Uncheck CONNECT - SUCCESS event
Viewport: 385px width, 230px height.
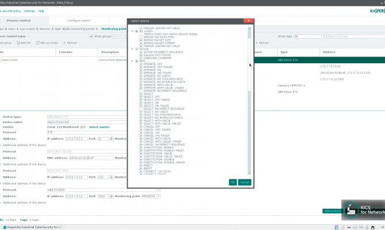tap(141, 171)
